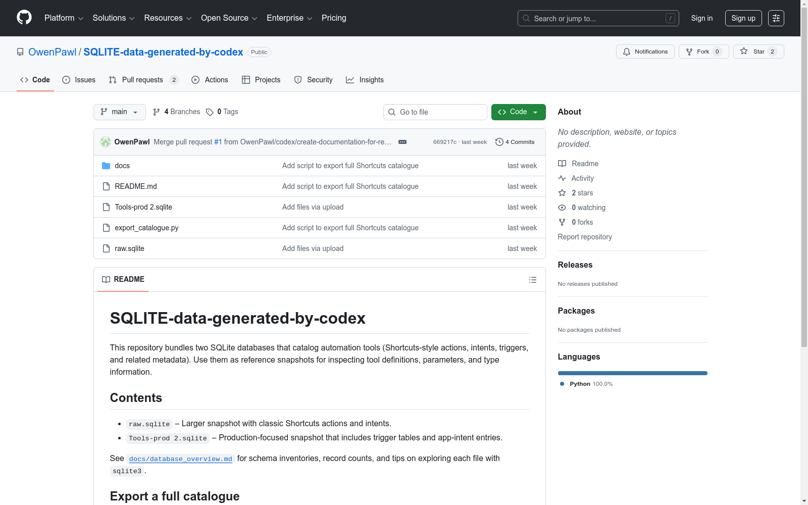
Task: Click the blue Python language bar
Action: pos(633,373)
